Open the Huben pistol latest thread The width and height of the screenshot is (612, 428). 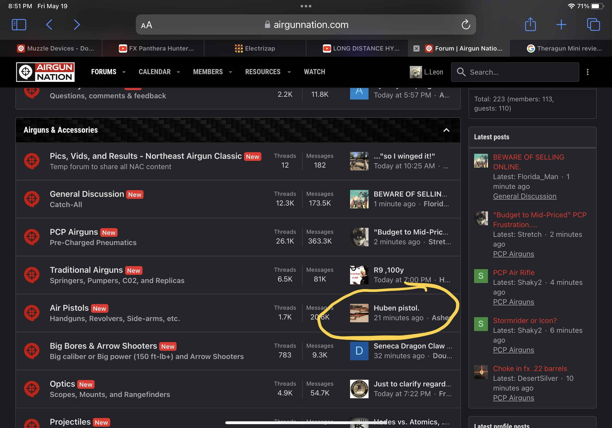396,308
